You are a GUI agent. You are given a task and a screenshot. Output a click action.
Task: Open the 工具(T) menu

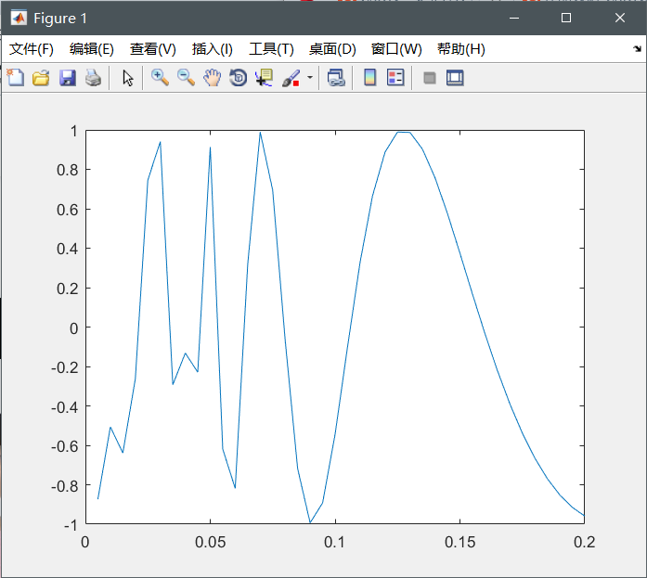[271, 49]
